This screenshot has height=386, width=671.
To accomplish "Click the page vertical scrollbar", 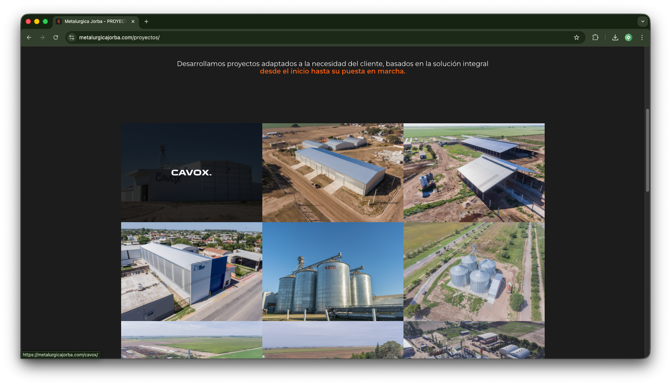I will coord(648,150).
